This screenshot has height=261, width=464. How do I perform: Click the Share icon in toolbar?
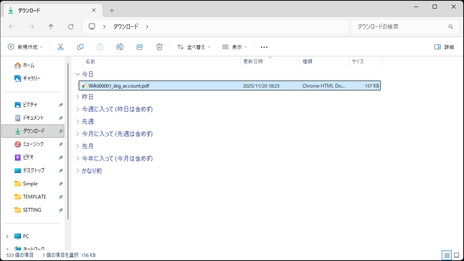pyautogui.click(x=140, y=47)
